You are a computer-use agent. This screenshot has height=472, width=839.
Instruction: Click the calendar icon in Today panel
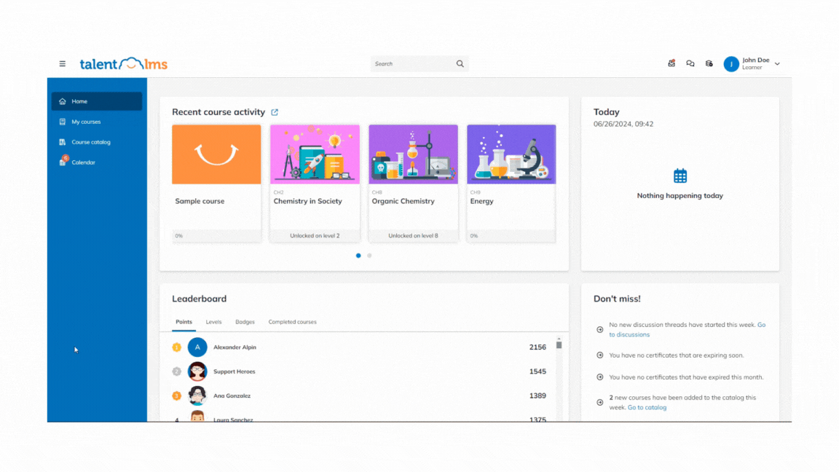point(680,176)
